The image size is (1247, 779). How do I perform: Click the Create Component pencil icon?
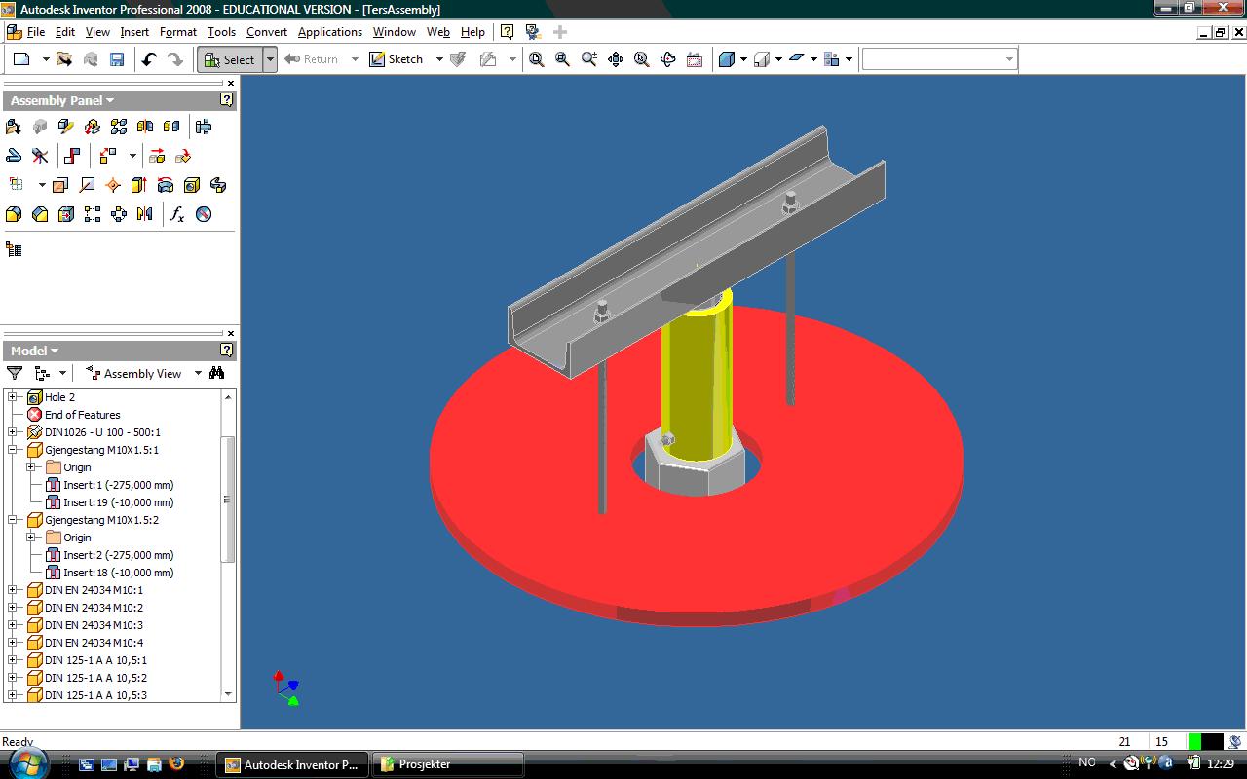click(x=66, y=127)
